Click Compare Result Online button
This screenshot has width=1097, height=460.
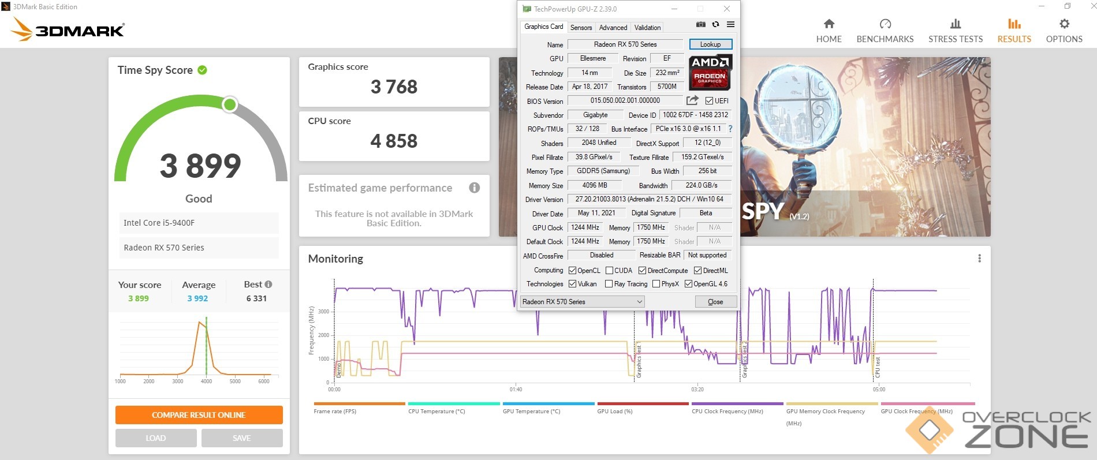tap(199, 415)
